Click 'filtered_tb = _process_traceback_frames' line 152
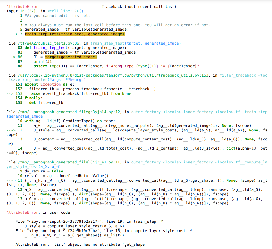Screen dimensions: 272x249 tap(92, 89)
